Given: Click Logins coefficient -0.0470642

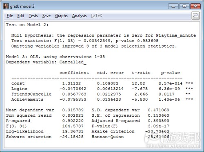Looking at the screenshot, I should point(73,89).
